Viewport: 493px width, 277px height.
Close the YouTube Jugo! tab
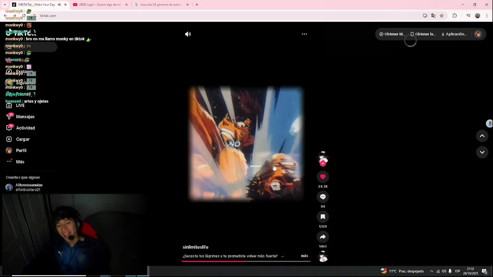(x=126, y=5)
